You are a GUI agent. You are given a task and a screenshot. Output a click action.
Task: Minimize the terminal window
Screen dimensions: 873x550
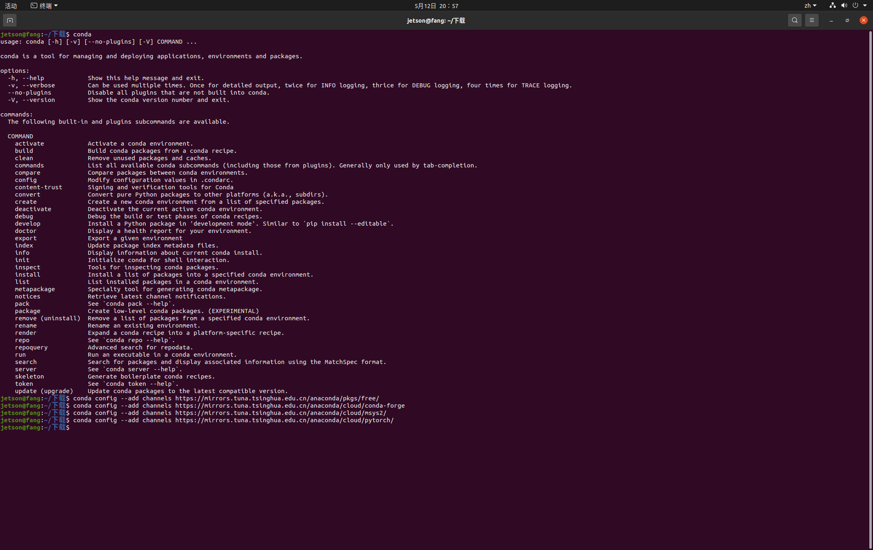[831, 20]
